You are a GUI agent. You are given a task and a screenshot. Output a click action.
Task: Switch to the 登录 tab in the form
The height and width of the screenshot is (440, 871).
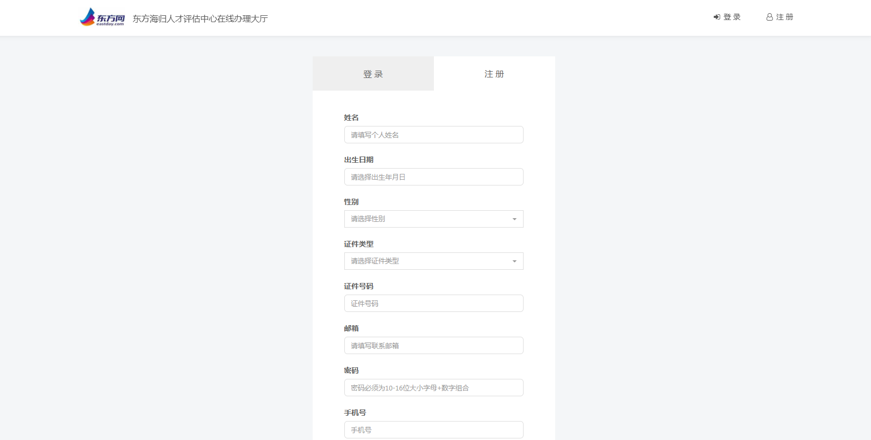click(373, 74)
